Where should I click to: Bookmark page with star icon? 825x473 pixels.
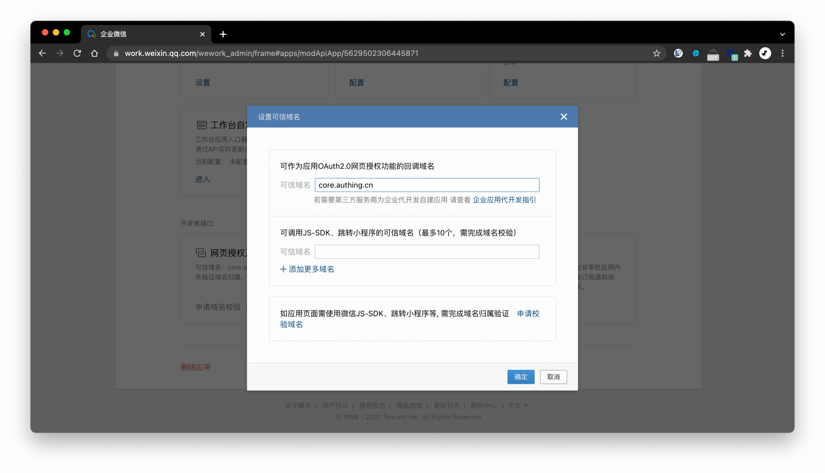pos(657,53)
